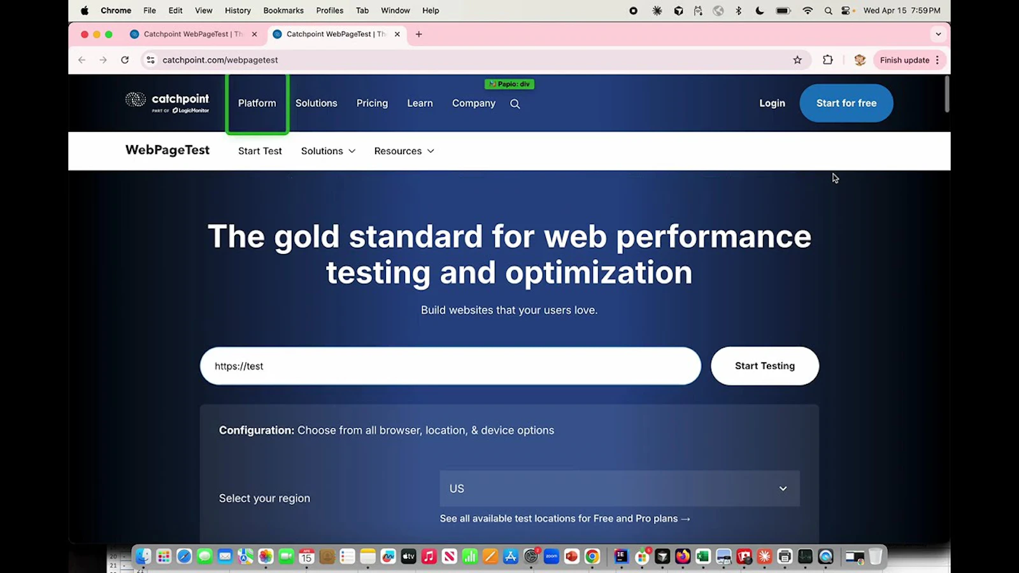Open the History menu in the menu bar
1019x573 pixels.
click(x=238, y=10)
